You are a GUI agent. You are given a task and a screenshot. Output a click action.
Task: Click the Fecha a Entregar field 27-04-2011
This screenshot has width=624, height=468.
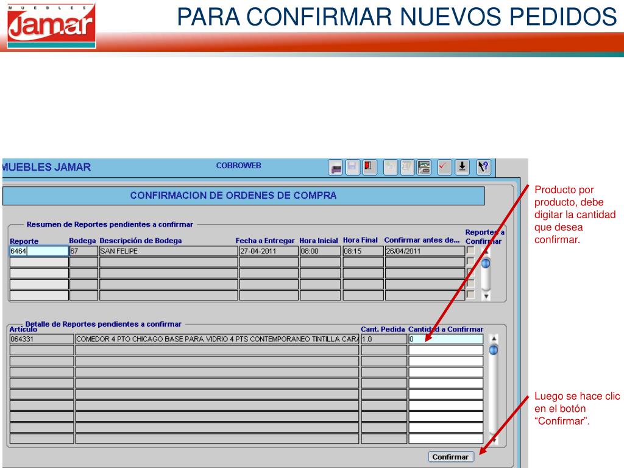[269, 251]
